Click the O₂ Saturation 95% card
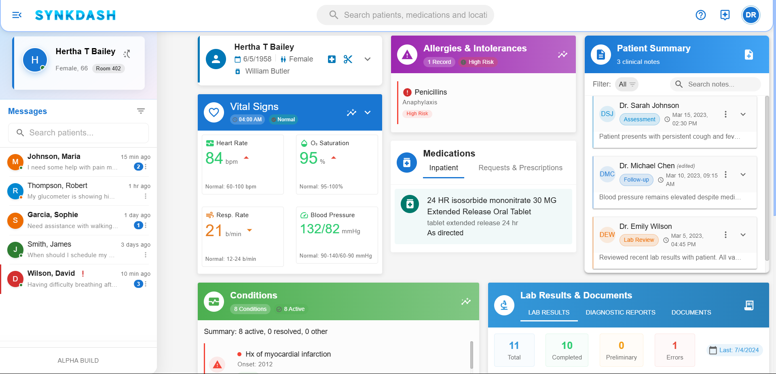 pyautogui.click(x=337, y=165)
